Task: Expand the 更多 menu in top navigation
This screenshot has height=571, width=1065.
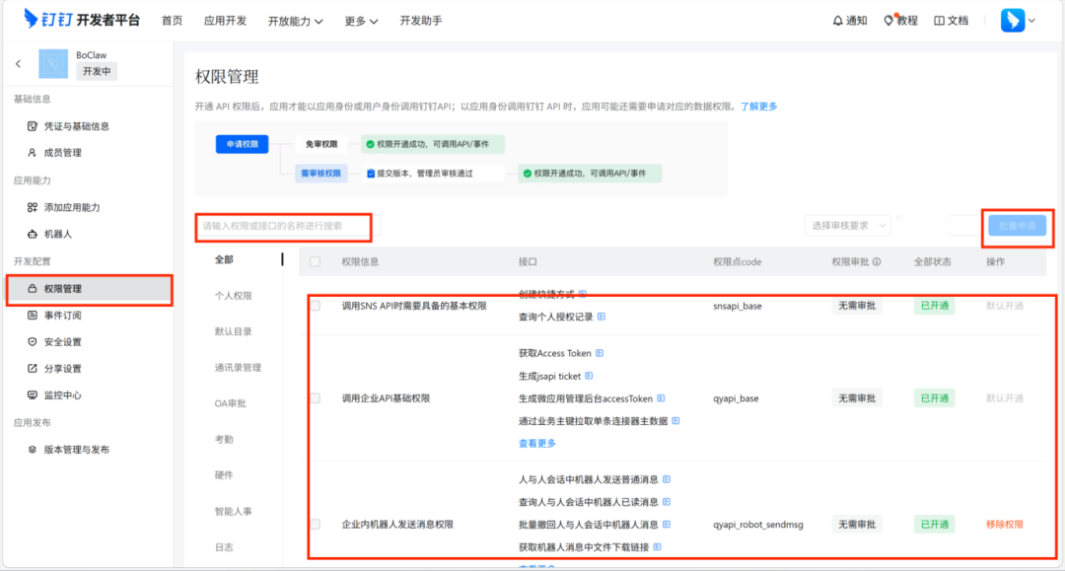Action: pyautogui.click(x=360, y=19)
